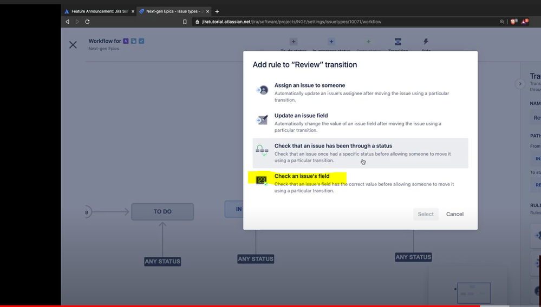541x307 pixels.
Task: Click the rightmost ANY STATUS label
Action: pos(413,257)
